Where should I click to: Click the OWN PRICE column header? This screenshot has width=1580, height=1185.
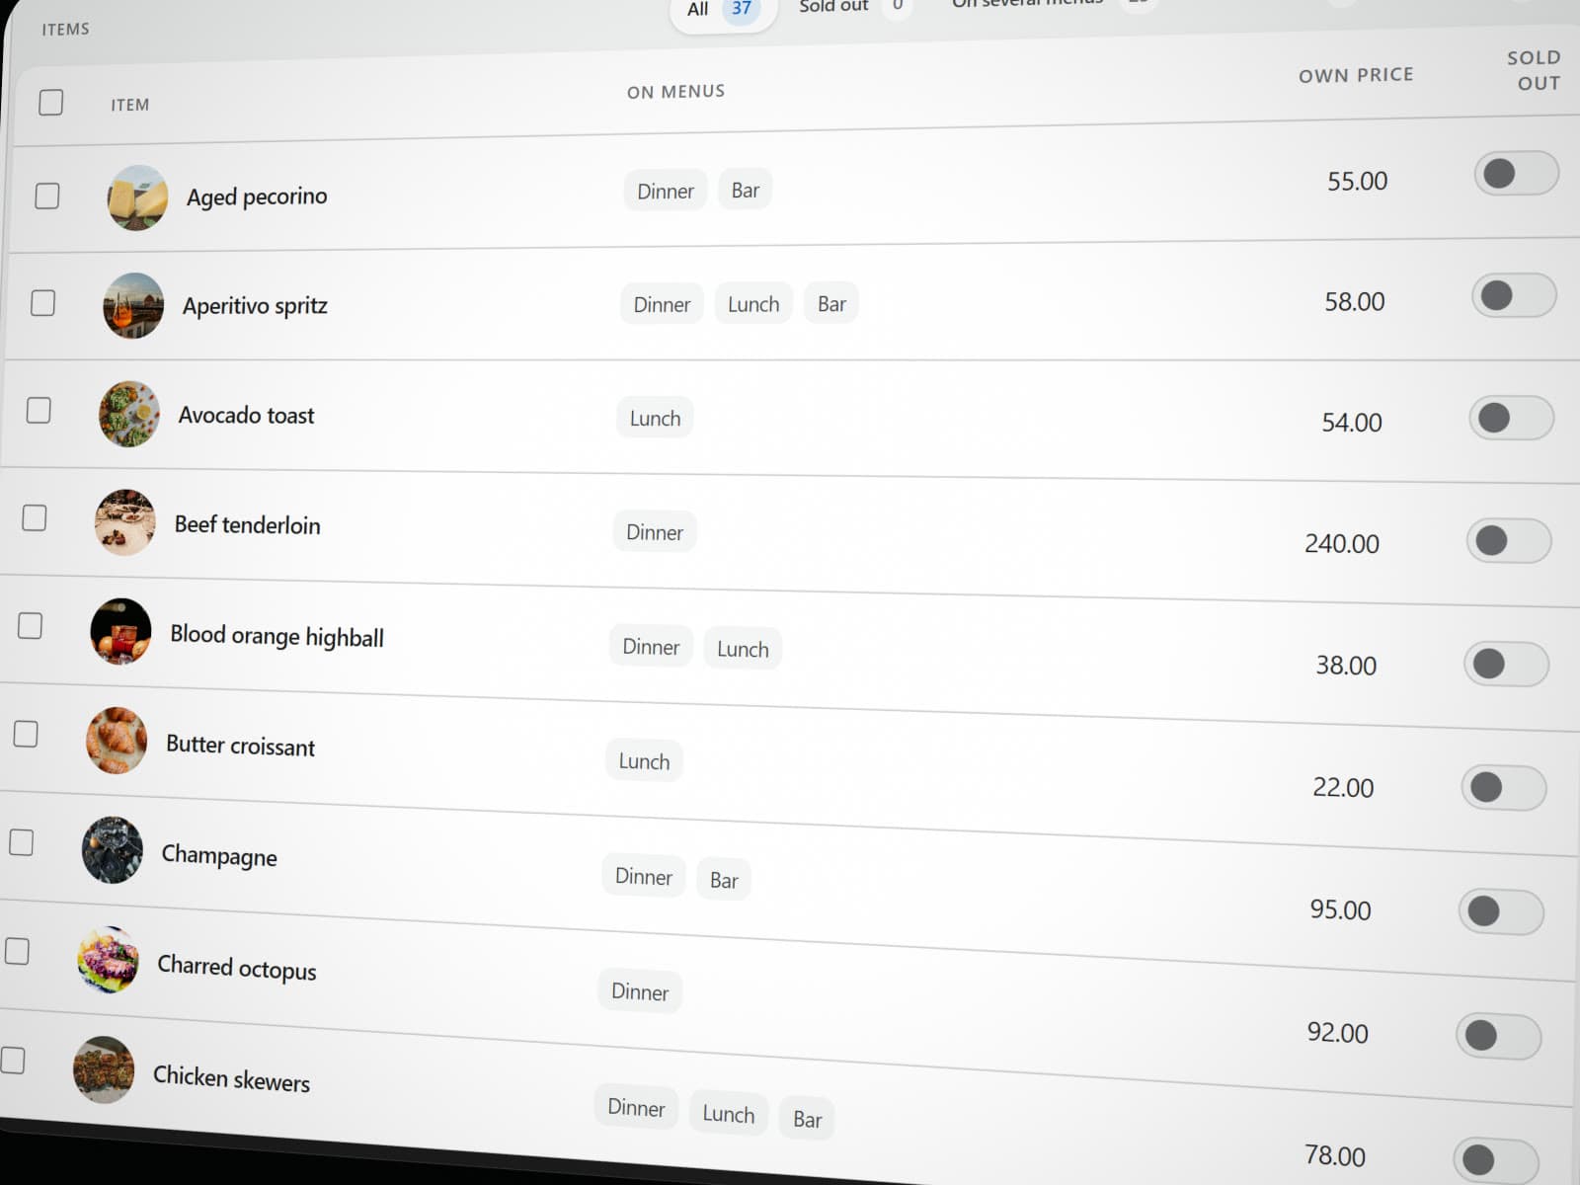[x=1356, y=75]
